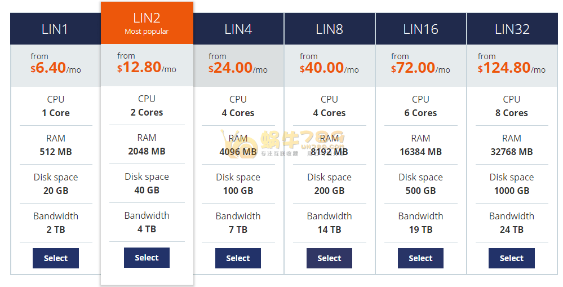The height and width of the screenshot is (287, 563).
Task: Open the LIN4 column header
Action: (238, 29)
